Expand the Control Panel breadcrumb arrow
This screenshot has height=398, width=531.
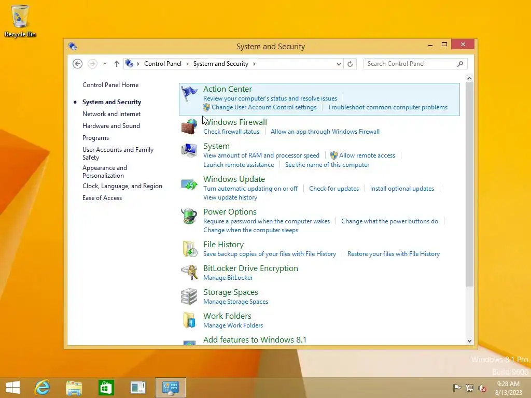click(188, 64)
